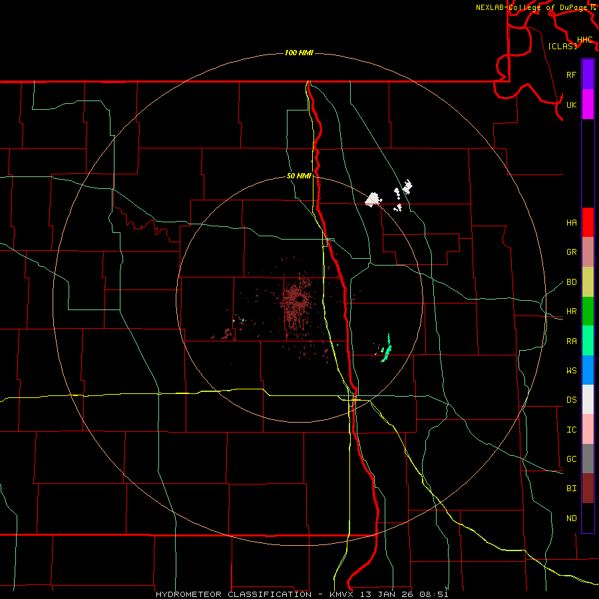Click the "WS" legend label
Image resolution: width=599 pixels, height=599 pixels.
[x=571, y=371]
